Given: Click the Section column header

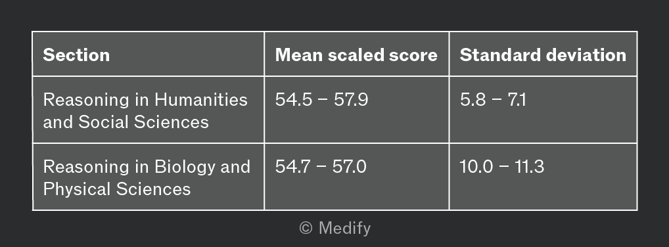Looking at the screenshot, I should pyautogui.click(x=149, y=54).
